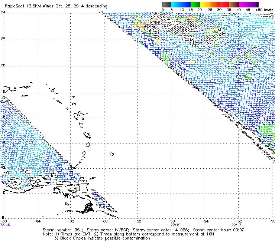Click 'Storm center date: 141028;' text

pos(161,230)
